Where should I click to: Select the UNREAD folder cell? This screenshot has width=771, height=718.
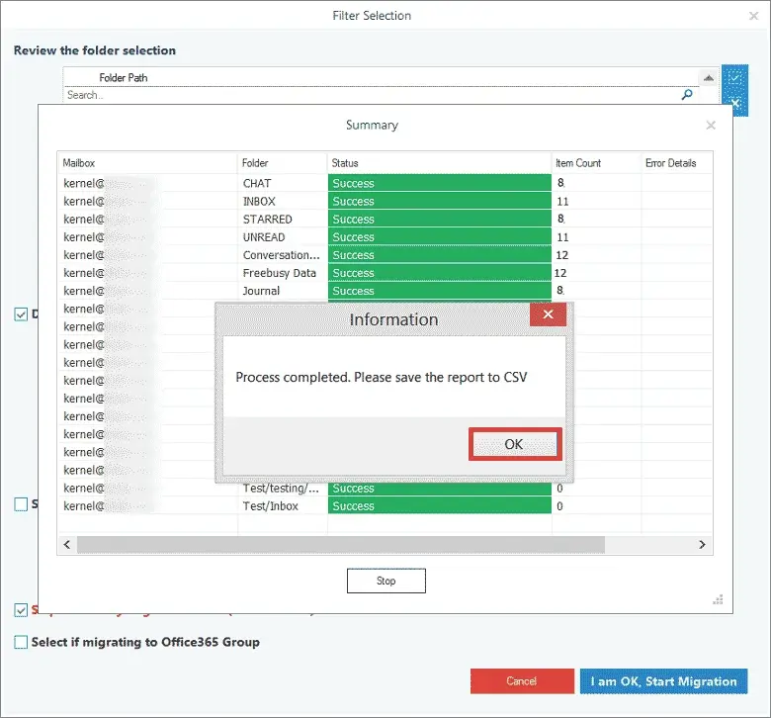[283, 237]
